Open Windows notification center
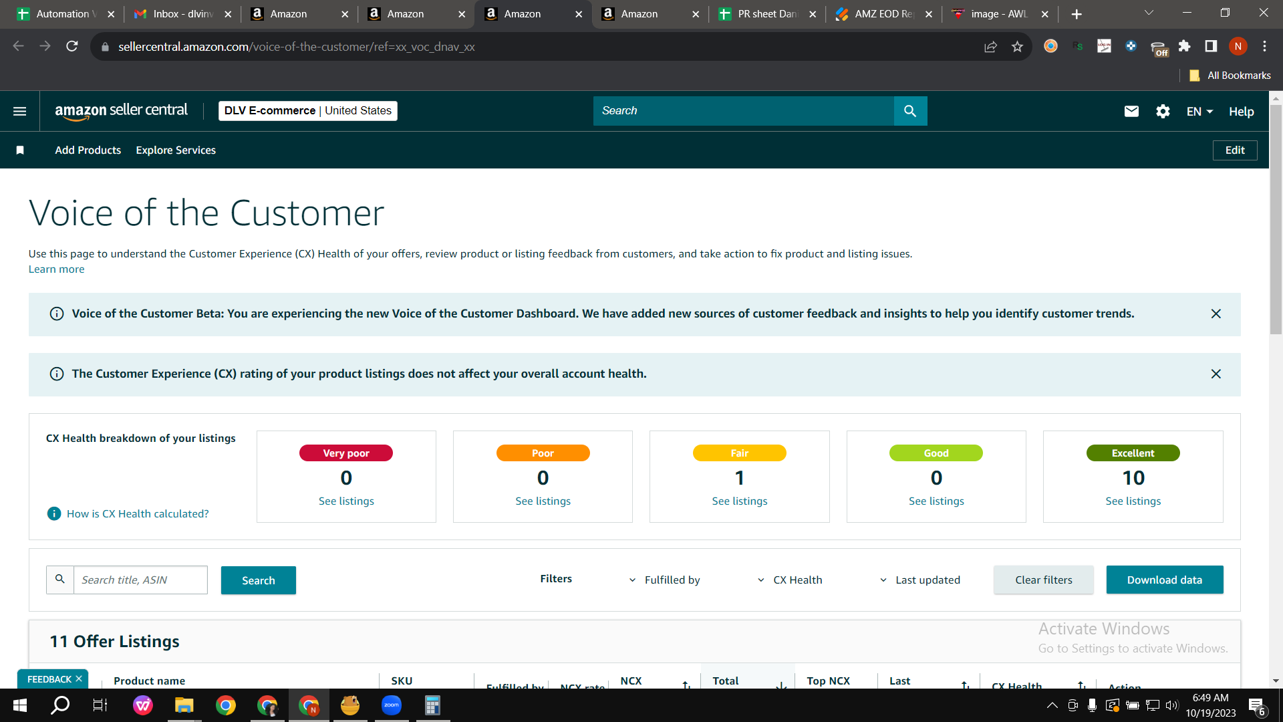This screenshot has width=1283, height=722. [x=1257, y=707]
